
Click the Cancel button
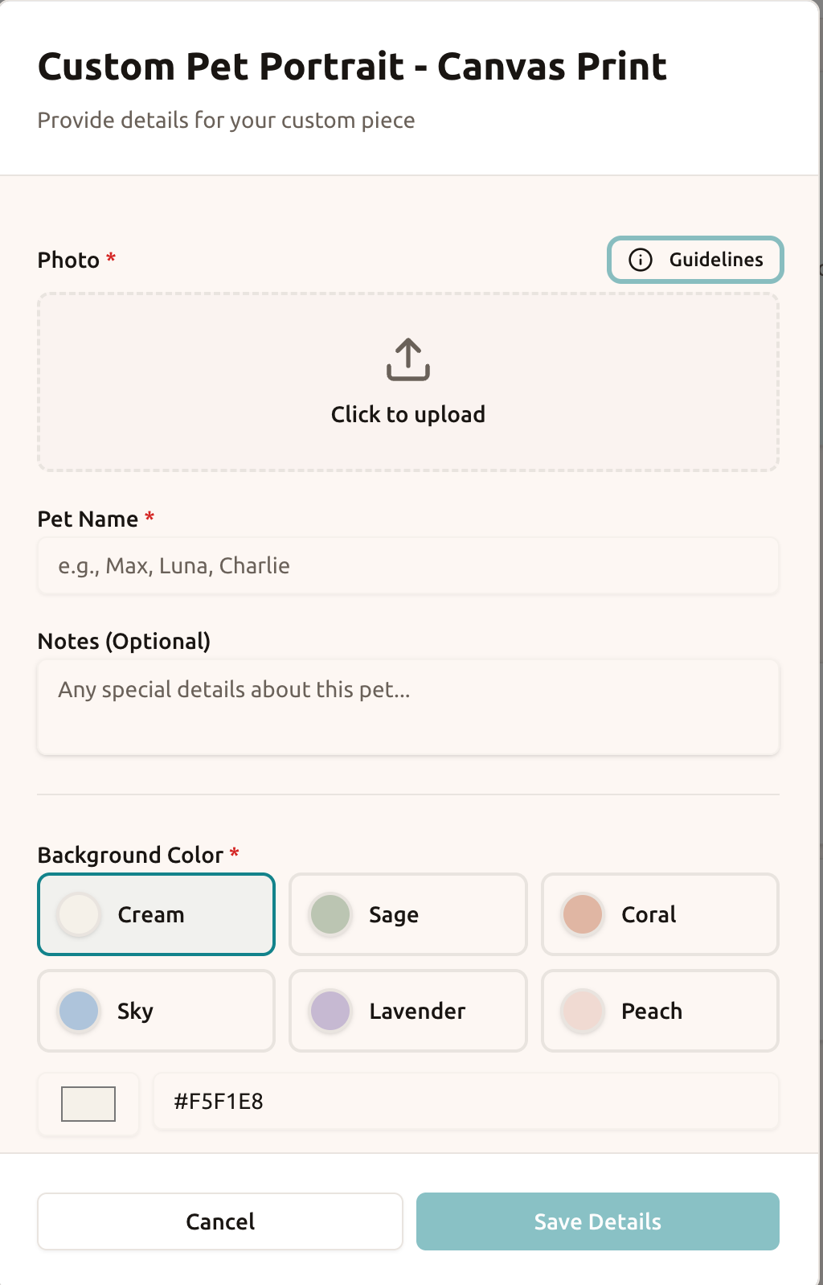point(219,1221)
